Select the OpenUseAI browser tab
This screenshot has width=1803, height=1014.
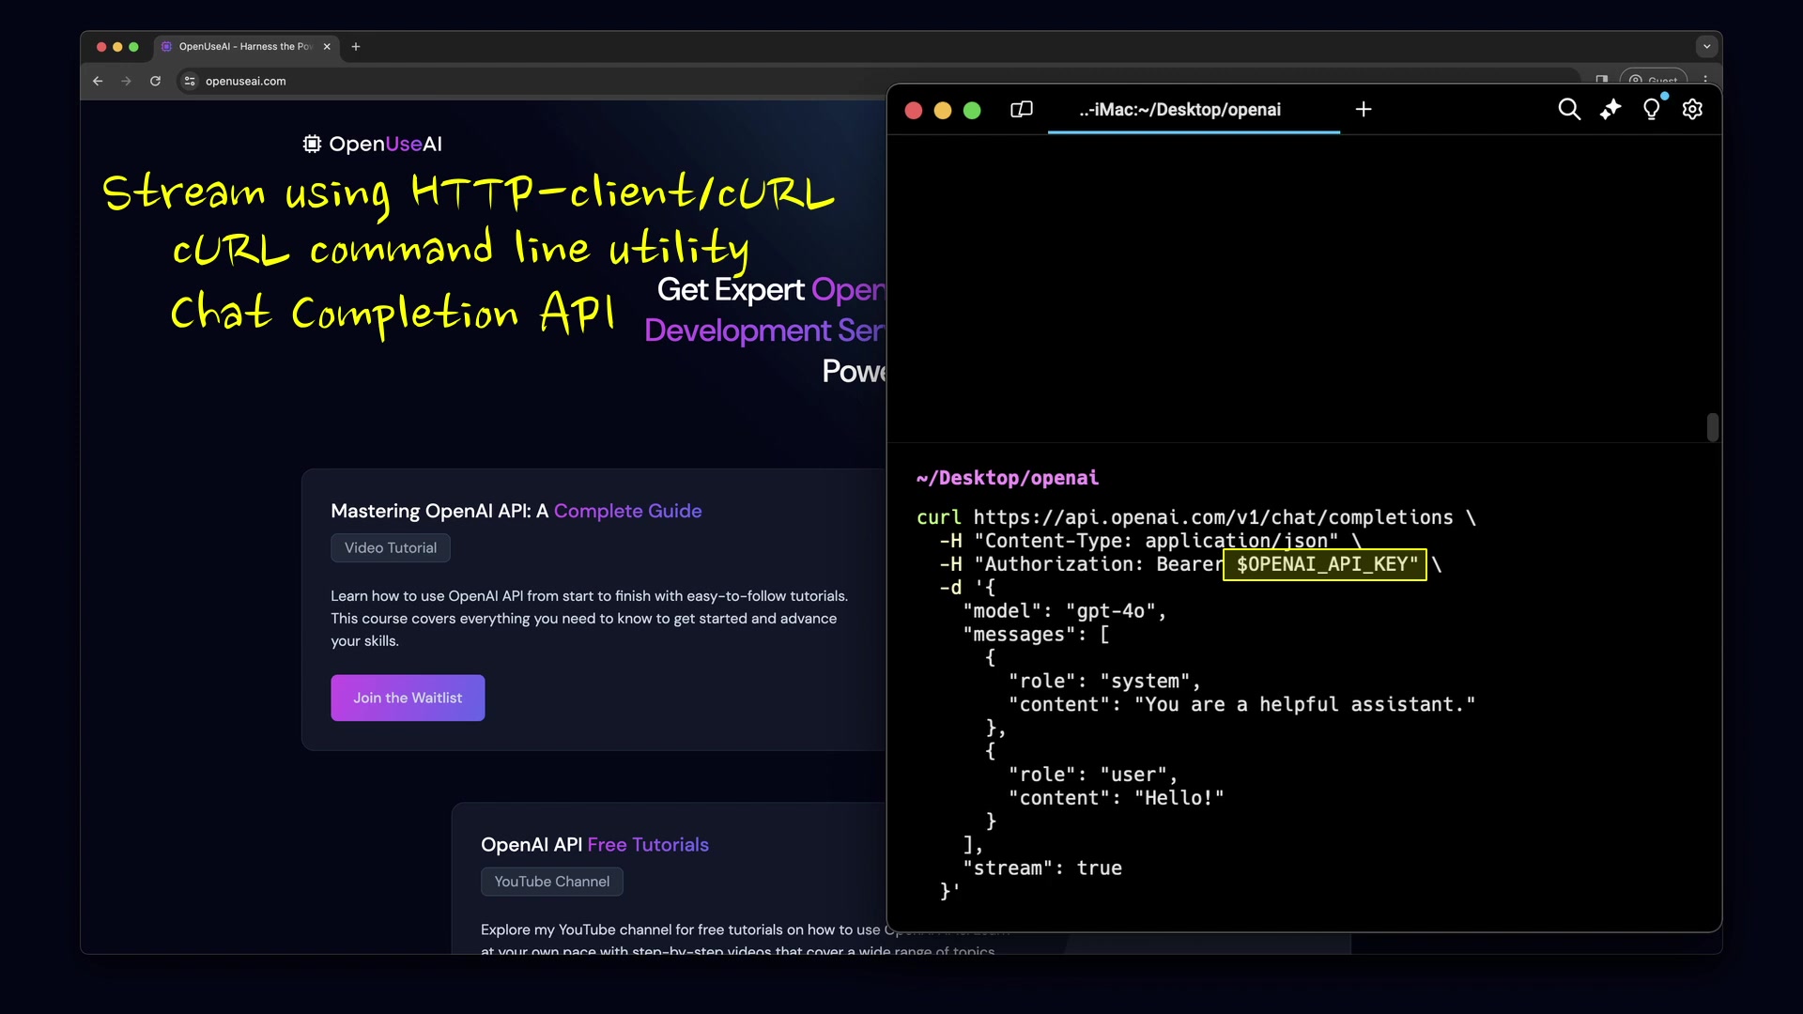coord(246,46)
